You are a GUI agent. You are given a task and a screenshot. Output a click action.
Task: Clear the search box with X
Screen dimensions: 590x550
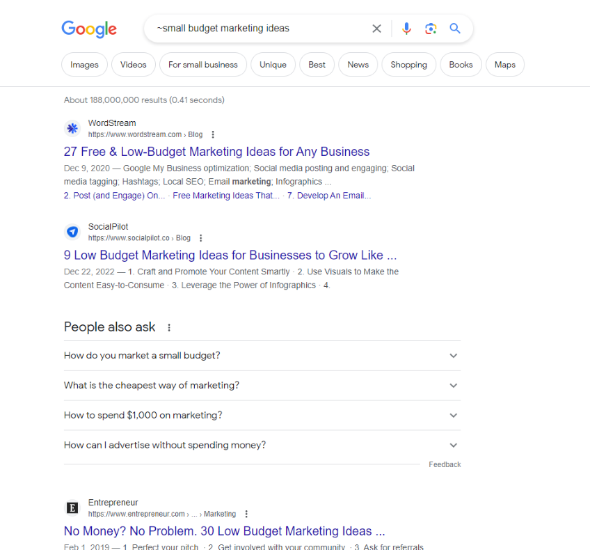tap(376, 29)
